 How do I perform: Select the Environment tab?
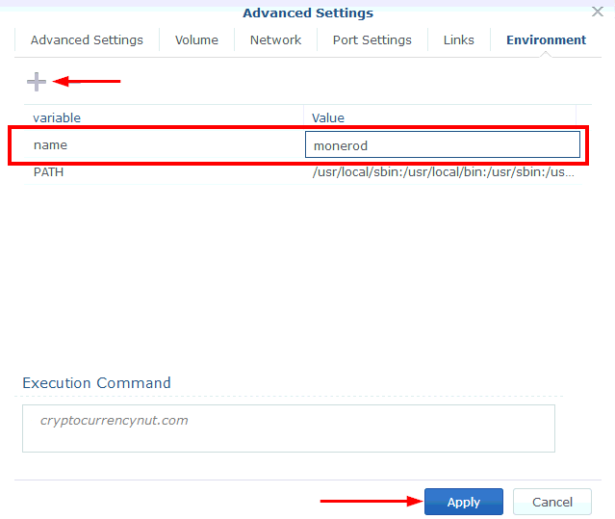(546, 40)
